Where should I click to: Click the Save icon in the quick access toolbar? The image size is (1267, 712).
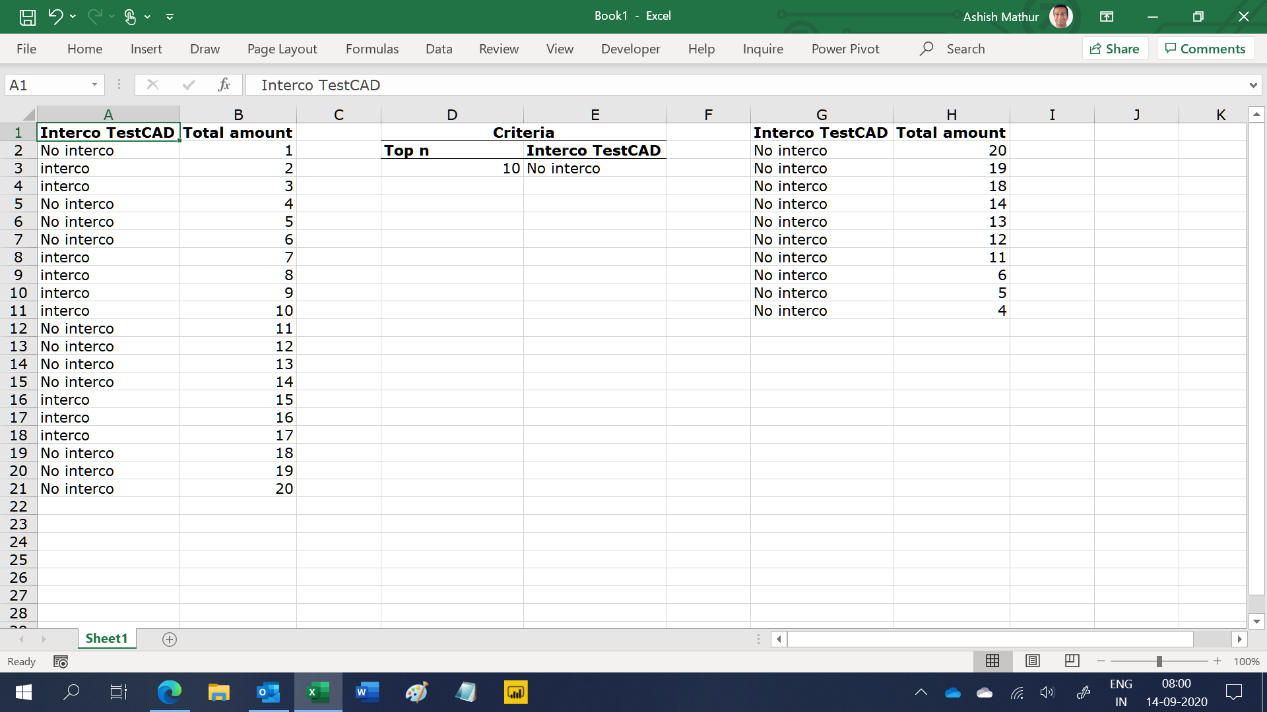28,16
